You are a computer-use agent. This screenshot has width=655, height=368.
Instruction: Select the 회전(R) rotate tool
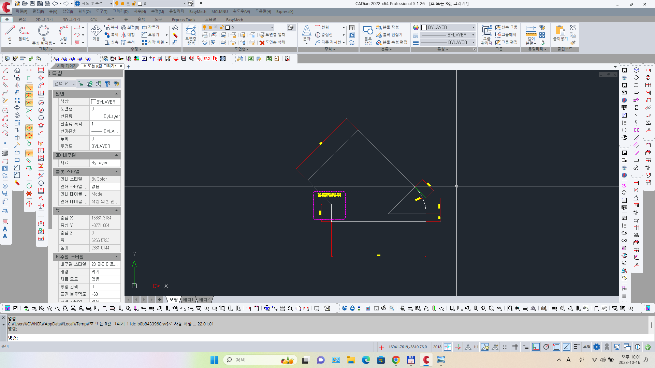click(130, 27)
